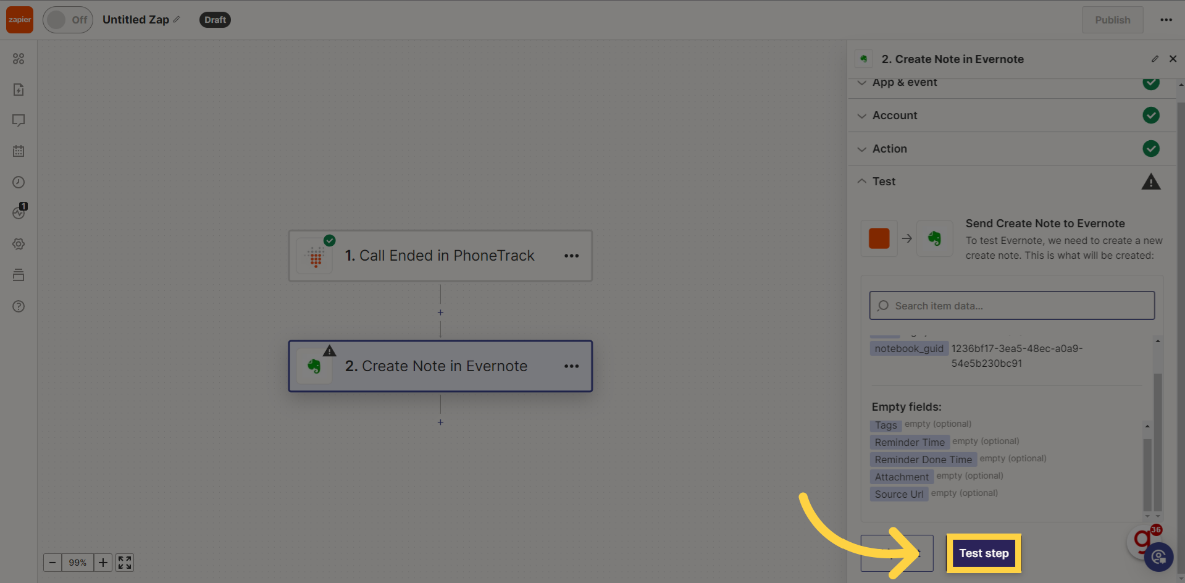Fit the canvas to the view

pyautogui.click(x=125, y=563)
